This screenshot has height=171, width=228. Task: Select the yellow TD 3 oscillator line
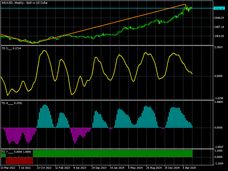[97, 73]
